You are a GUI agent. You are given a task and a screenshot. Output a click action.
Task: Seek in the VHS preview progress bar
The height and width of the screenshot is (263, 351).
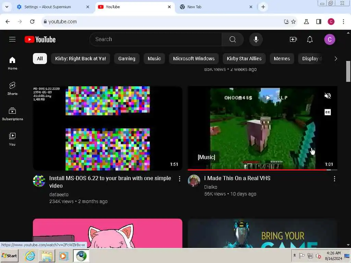coord(262,170)
